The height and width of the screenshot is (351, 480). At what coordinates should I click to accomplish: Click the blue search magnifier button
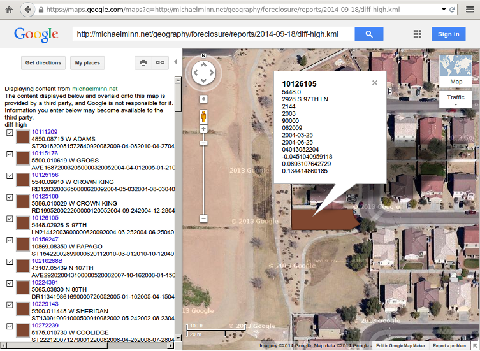pos(368,34)
